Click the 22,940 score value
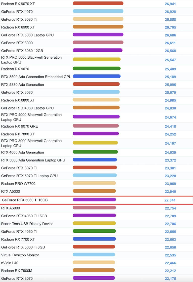 click(x=170, y=192)
